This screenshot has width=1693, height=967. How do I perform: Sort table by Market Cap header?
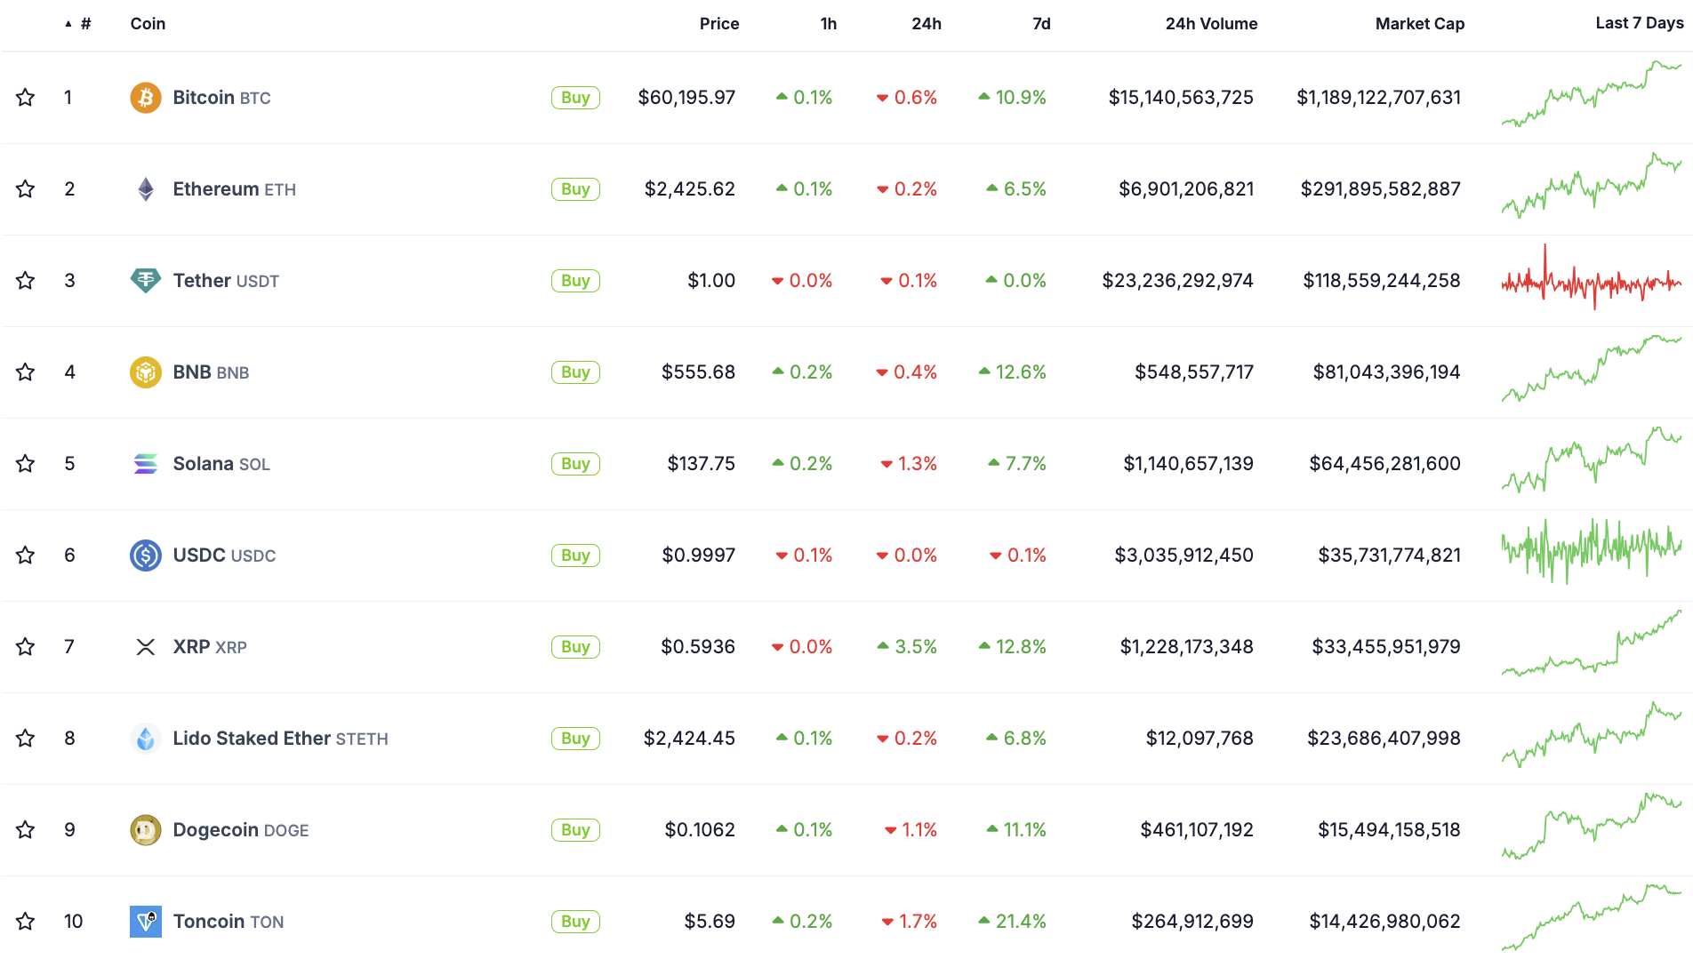pyautogui.click(x=1419, y=24)
